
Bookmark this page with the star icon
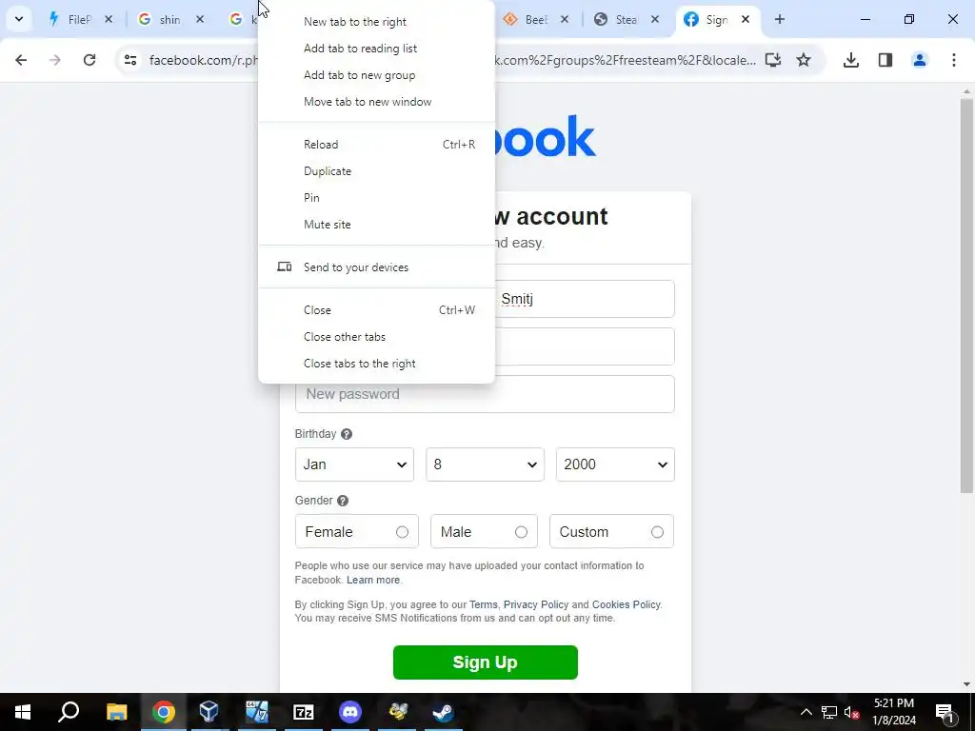coord(804,60)
